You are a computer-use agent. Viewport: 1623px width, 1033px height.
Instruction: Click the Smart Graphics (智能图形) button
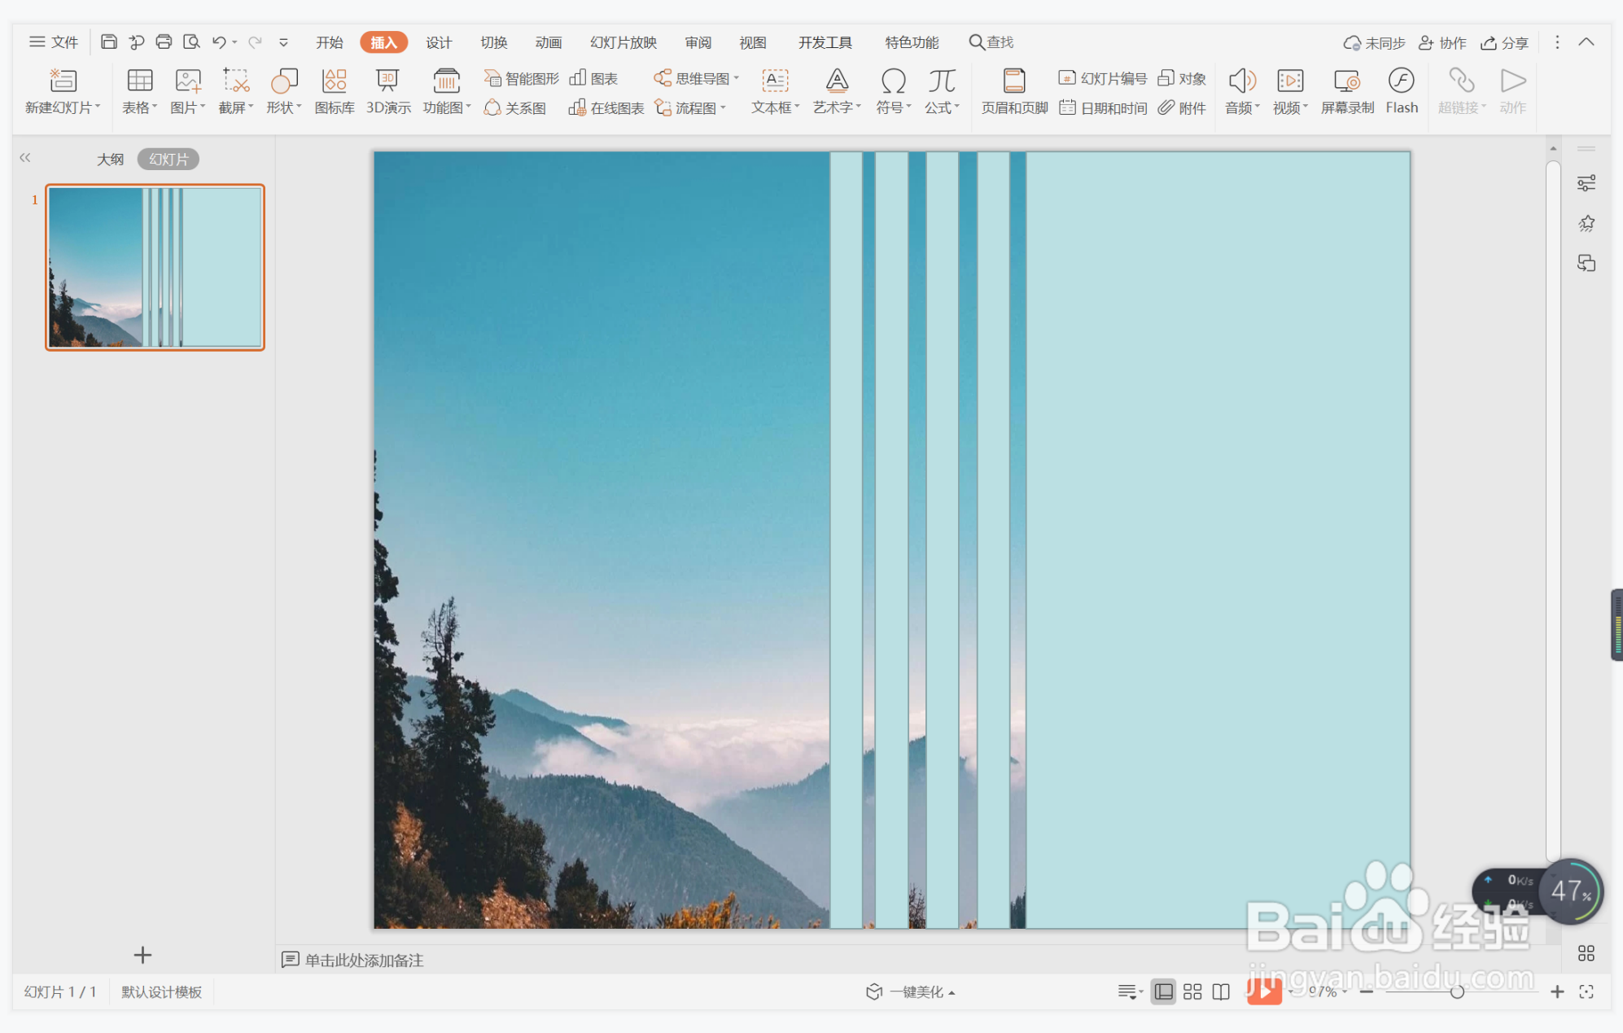point(522,78)
